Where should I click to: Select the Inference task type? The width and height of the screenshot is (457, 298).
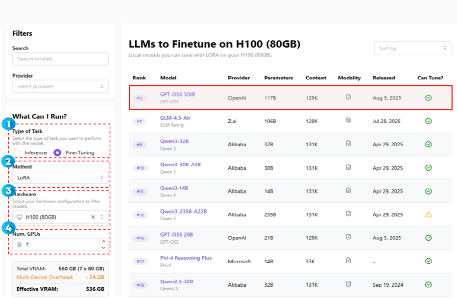click(17, 152)
